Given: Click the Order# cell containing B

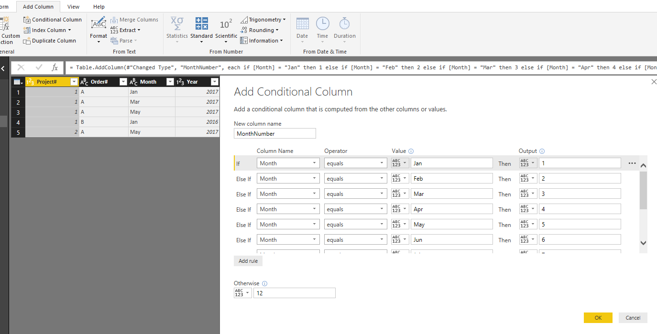Looking at the screenshot, I should [103, 122].
